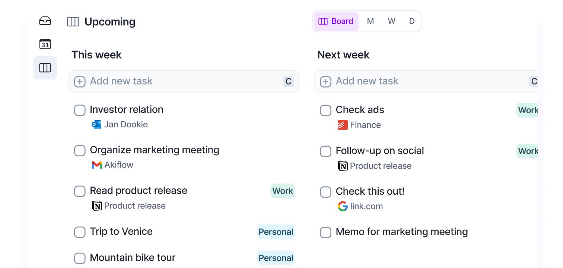Select the board columns icon in the sidebar
563x268 pixels.
click(45, 68)
